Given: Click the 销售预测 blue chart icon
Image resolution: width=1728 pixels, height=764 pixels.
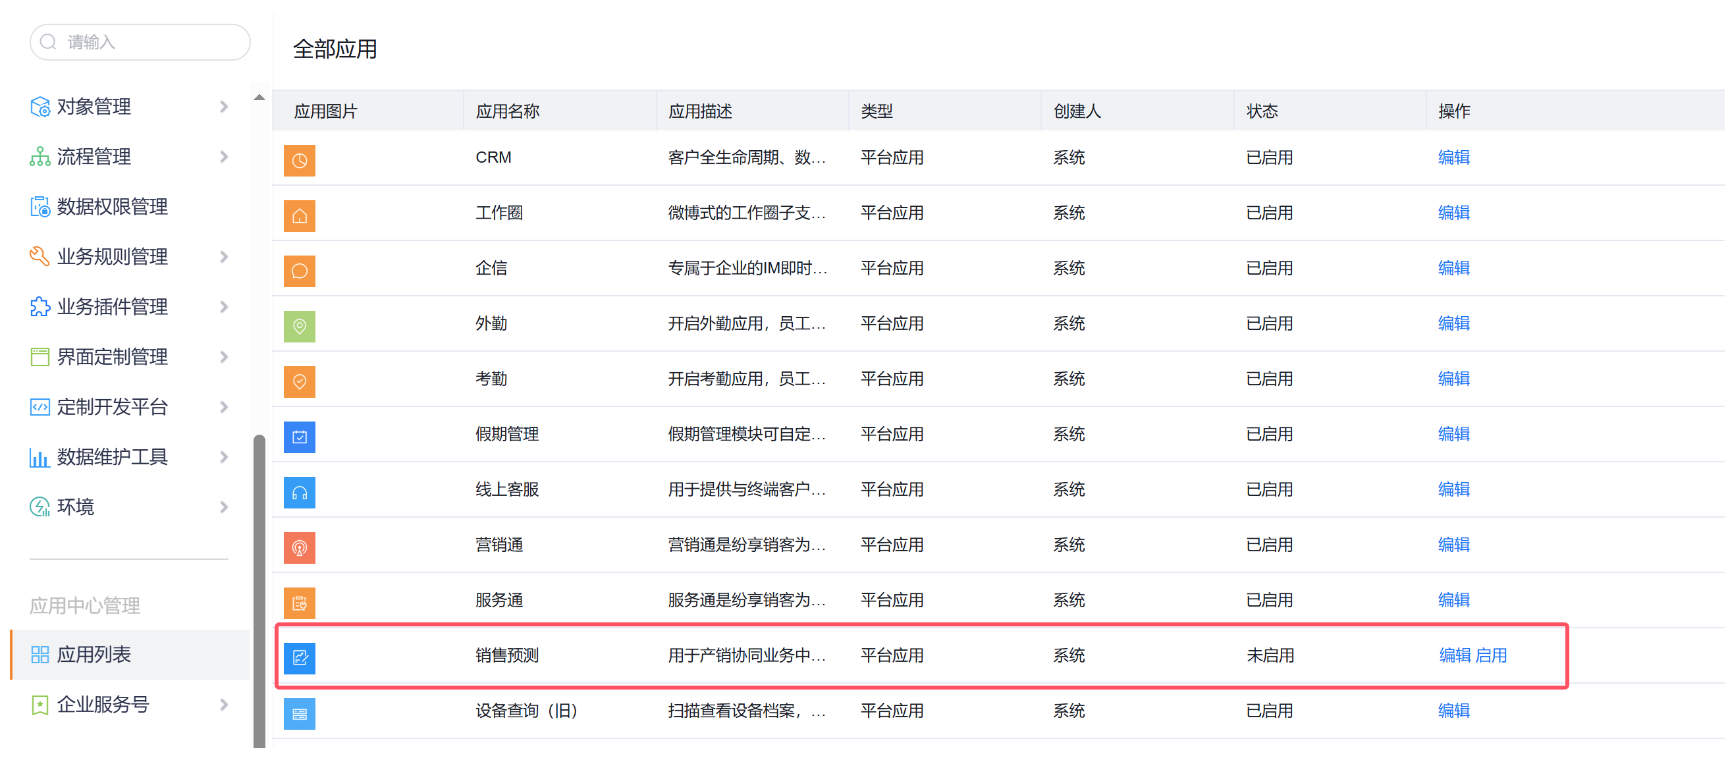Looking at the screenshot, I should point(299,658).
